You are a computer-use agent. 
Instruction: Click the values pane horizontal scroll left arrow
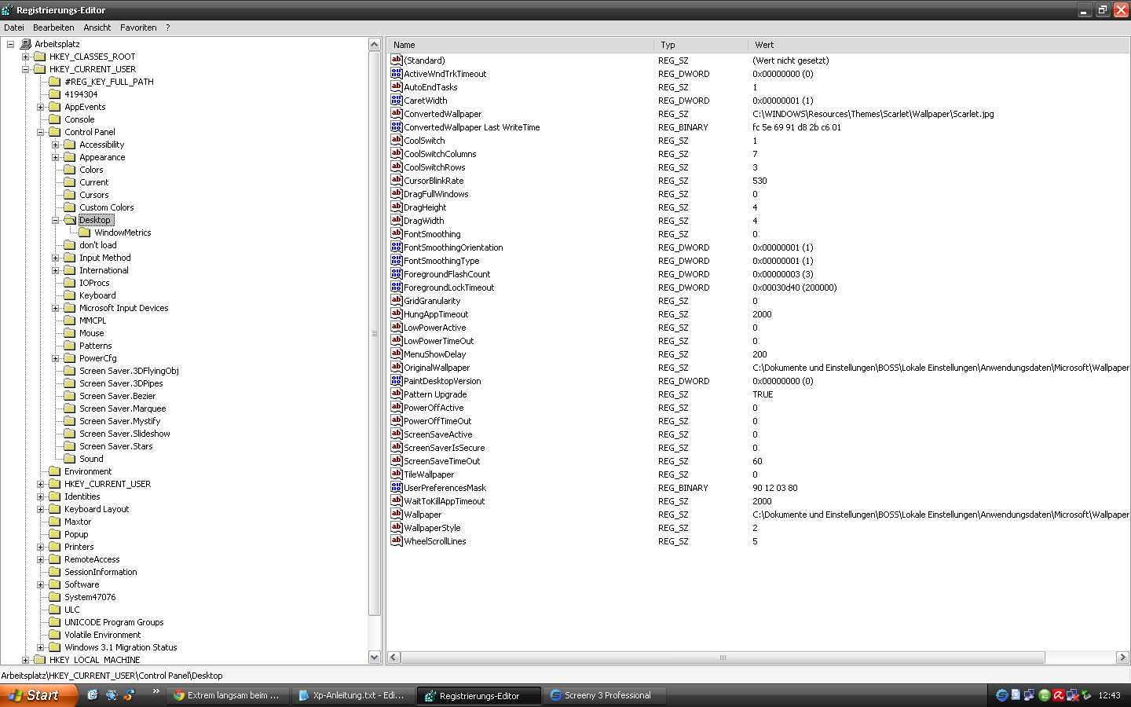[394, 658]
